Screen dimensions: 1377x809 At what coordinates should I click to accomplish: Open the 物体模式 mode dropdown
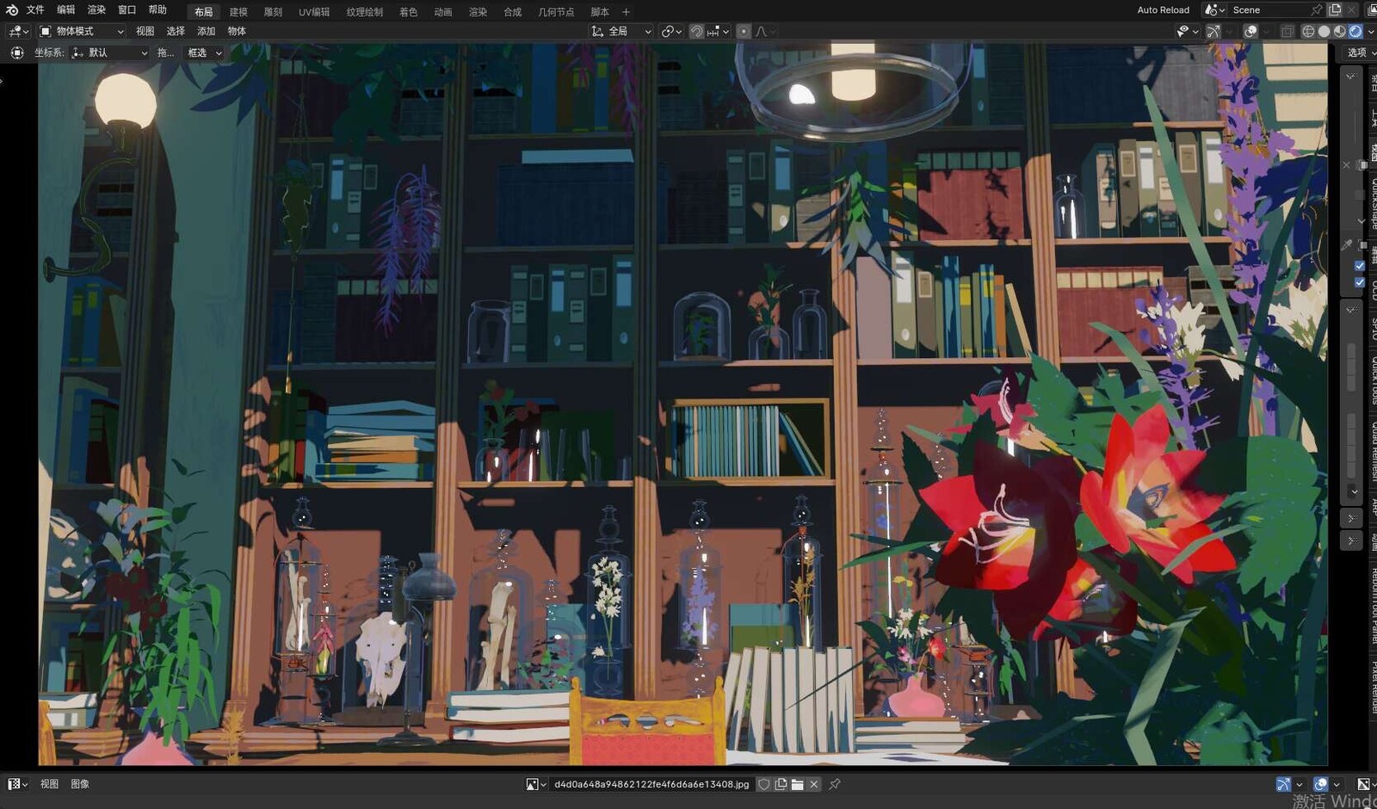click(82, 31)
